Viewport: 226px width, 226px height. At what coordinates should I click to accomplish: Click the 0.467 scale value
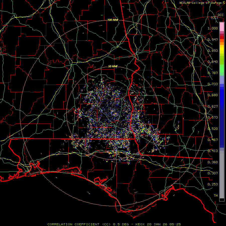[x=213, y=140]
